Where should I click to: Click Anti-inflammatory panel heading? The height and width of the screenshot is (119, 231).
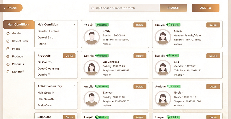(x=50, y=86)
